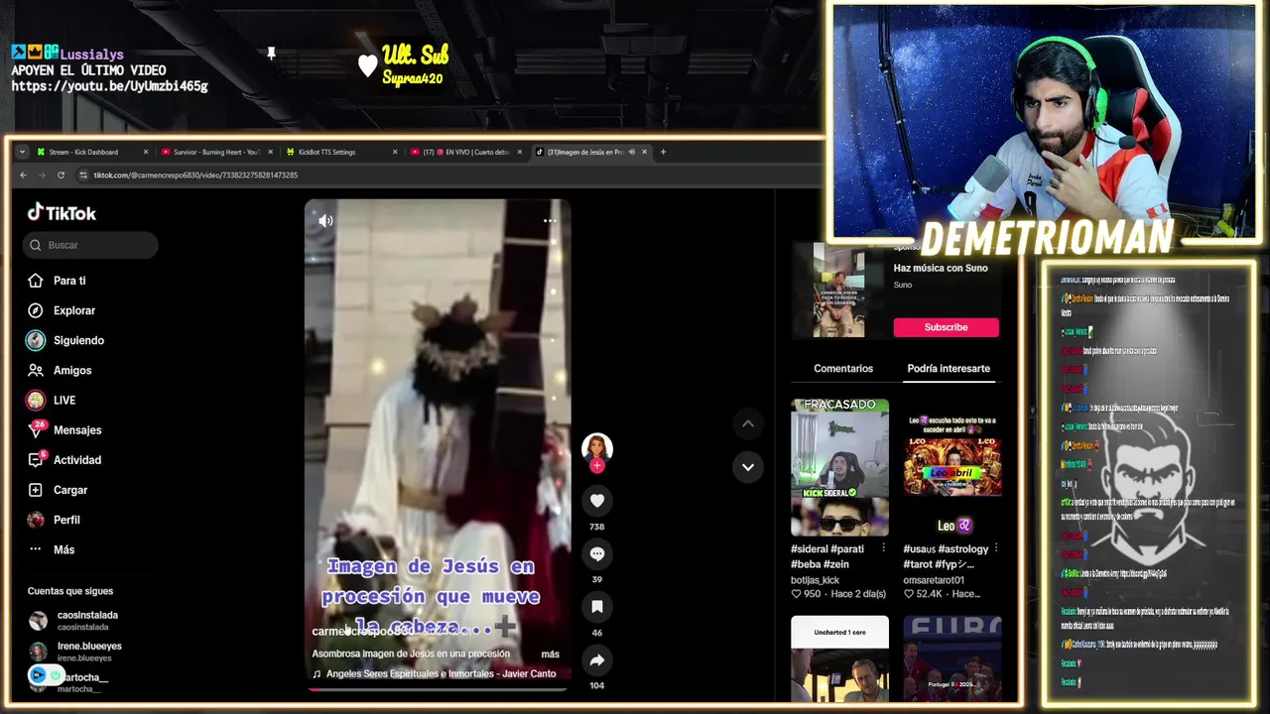Open the Portugal Euro video thumbnail
The image size is (1270, 714).
pyautogui.click(x=952, y=658)
